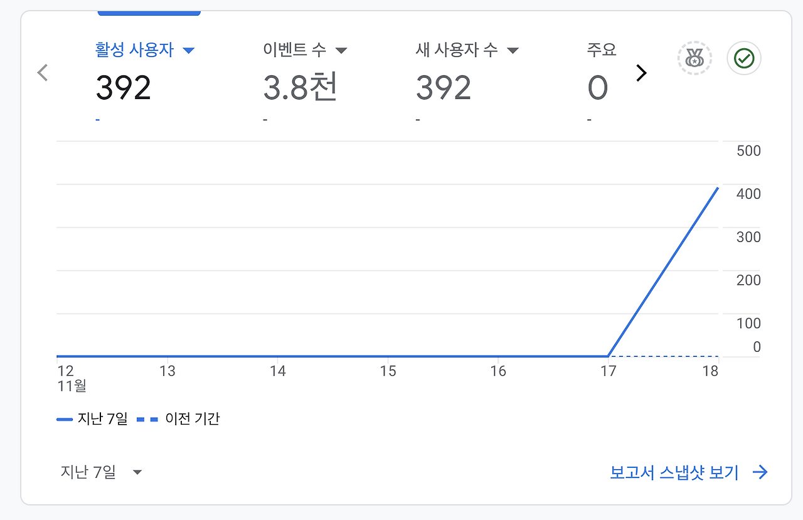Open the 새 사용자 수 metric dropdown
The image size is (803, 520).
[x=513, y=50]
